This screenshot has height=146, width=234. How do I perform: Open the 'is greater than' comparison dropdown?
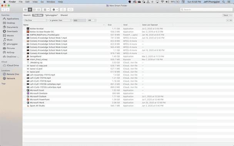coord(60,20)
